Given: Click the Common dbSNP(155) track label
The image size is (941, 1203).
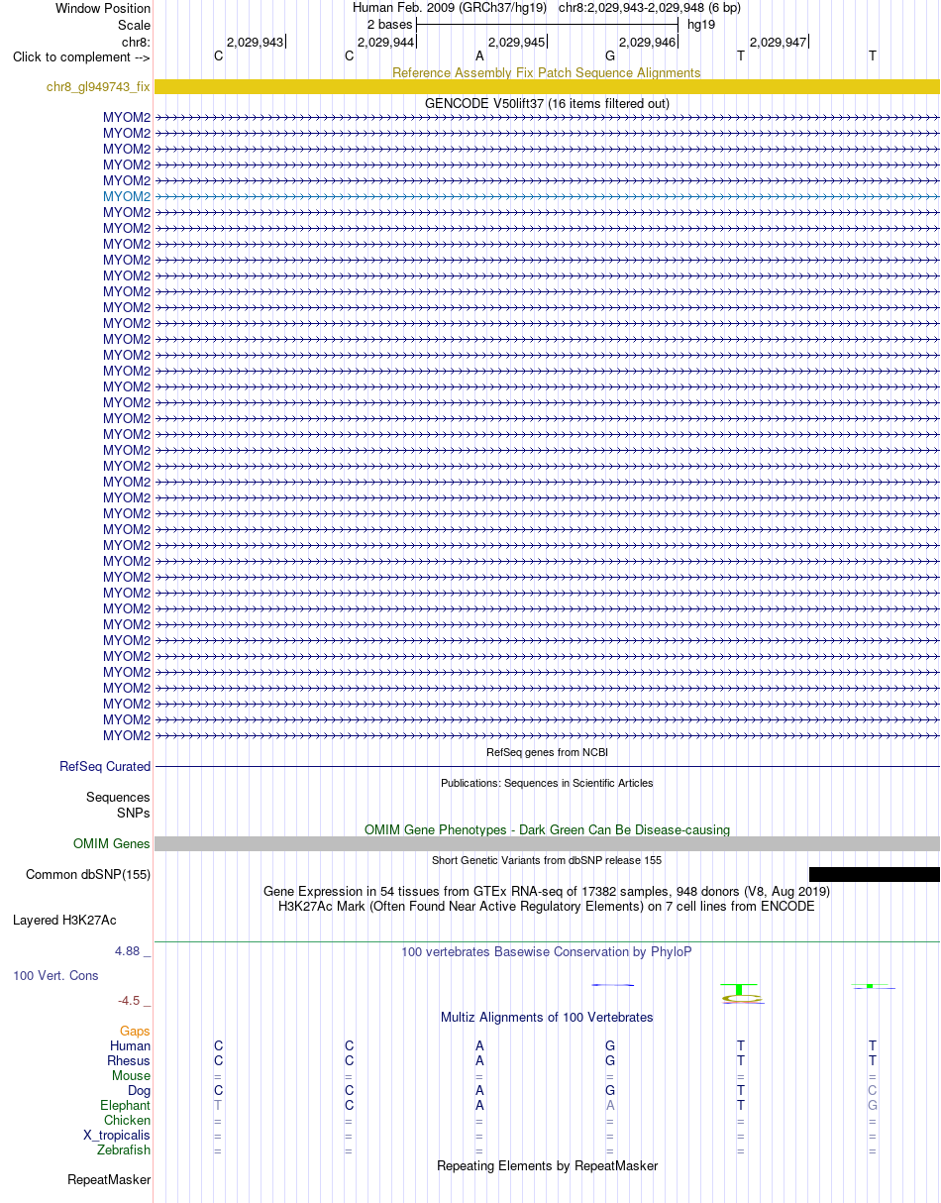Looking at the screenshot, I should pyautogui.click(x=88, y=874).
